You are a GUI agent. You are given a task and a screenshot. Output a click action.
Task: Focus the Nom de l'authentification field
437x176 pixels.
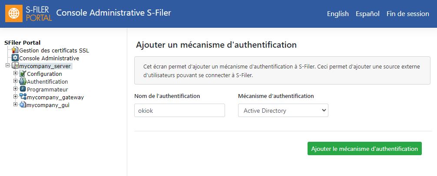pos(179,111)
